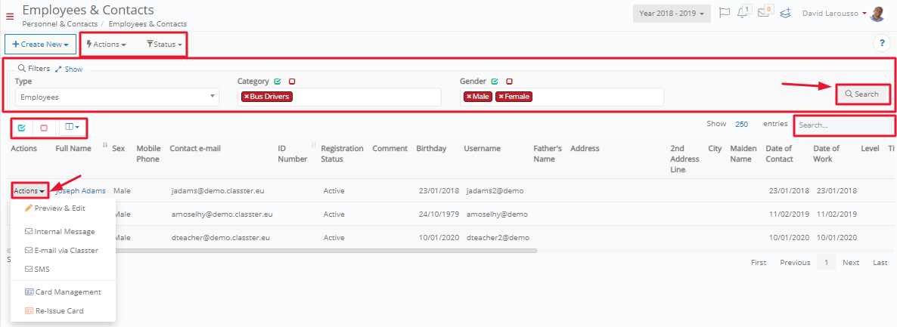Remove the Female gender tag
This screenshot has height=327, width=897.
coord(501,97)
